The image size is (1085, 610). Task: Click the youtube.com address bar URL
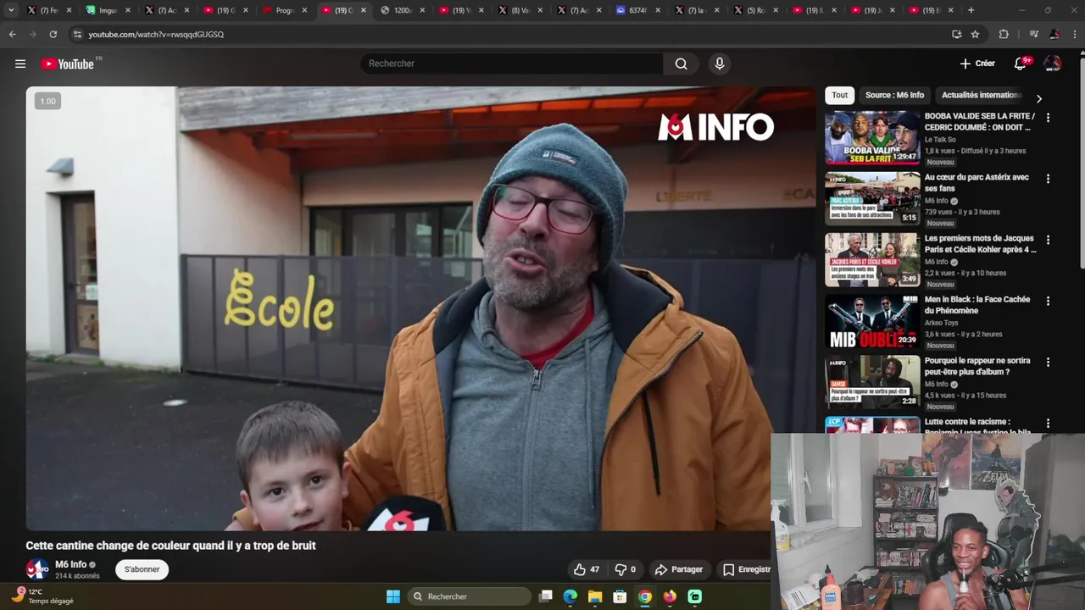point(156,35)
